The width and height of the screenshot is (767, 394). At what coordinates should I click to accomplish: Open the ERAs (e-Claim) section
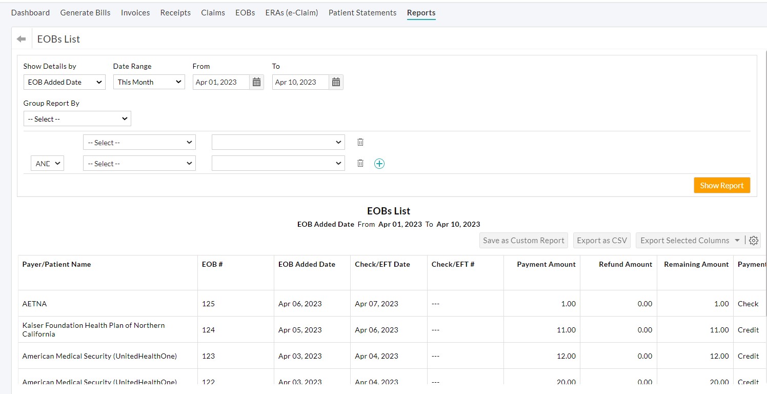pyautogui.click(x=291, y=12)
